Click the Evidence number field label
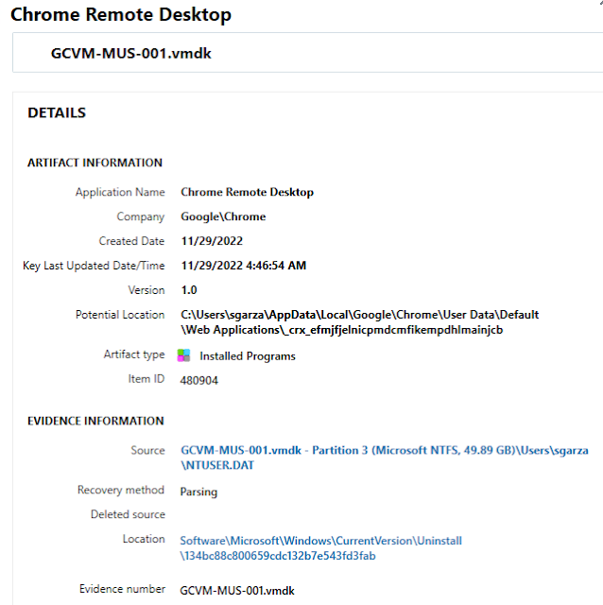Viewport: 603px width, 605px height. tap(122, 589)
